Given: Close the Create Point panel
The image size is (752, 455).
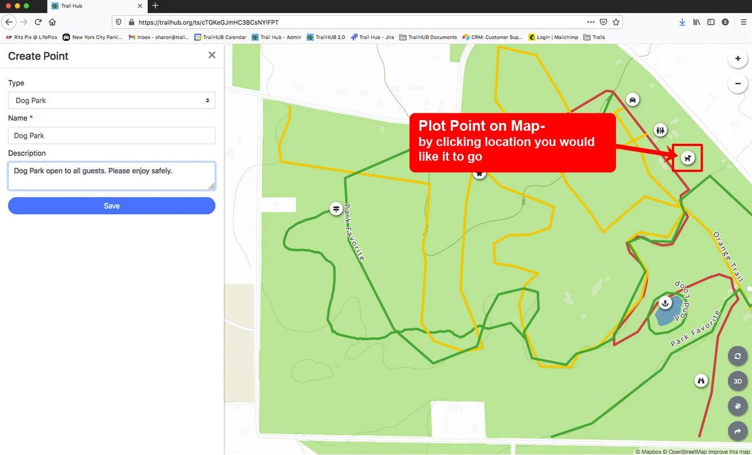Looking at the screenshot, I should 212,55.
